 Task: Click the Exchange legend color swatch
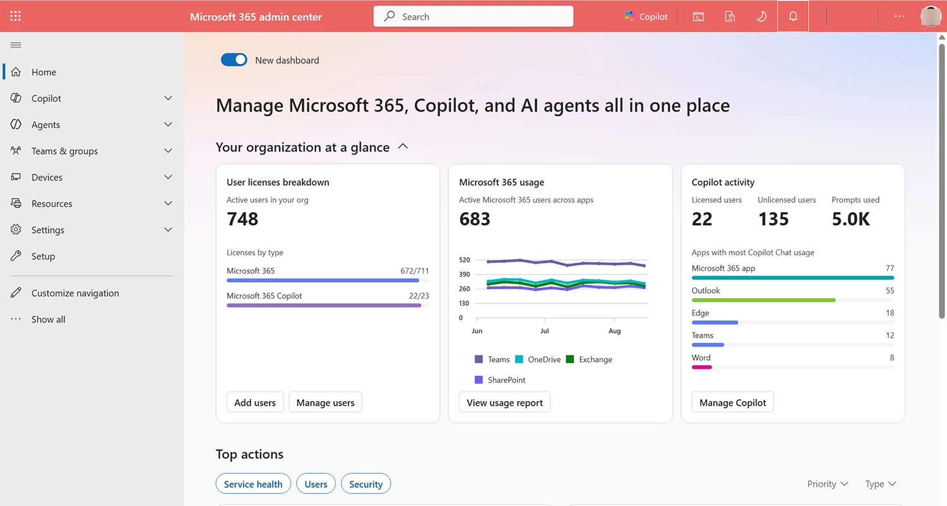coord(569,359)
